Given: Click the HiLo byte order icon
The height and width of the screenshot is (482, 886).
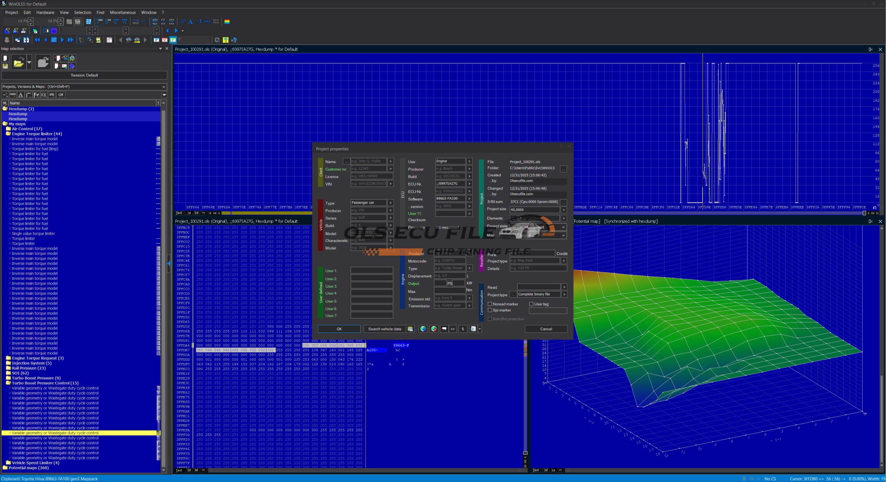Looking at the screenshot, I should [136, 21].
